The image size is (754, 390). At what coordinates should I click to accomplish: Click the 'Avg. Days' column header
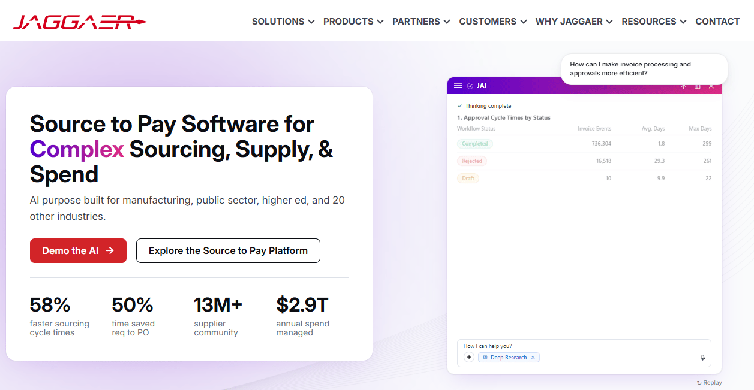[654, 129]
